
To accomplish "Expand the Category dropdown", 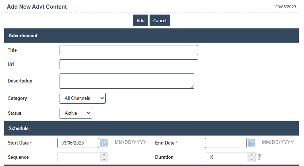I will (82, 98).
